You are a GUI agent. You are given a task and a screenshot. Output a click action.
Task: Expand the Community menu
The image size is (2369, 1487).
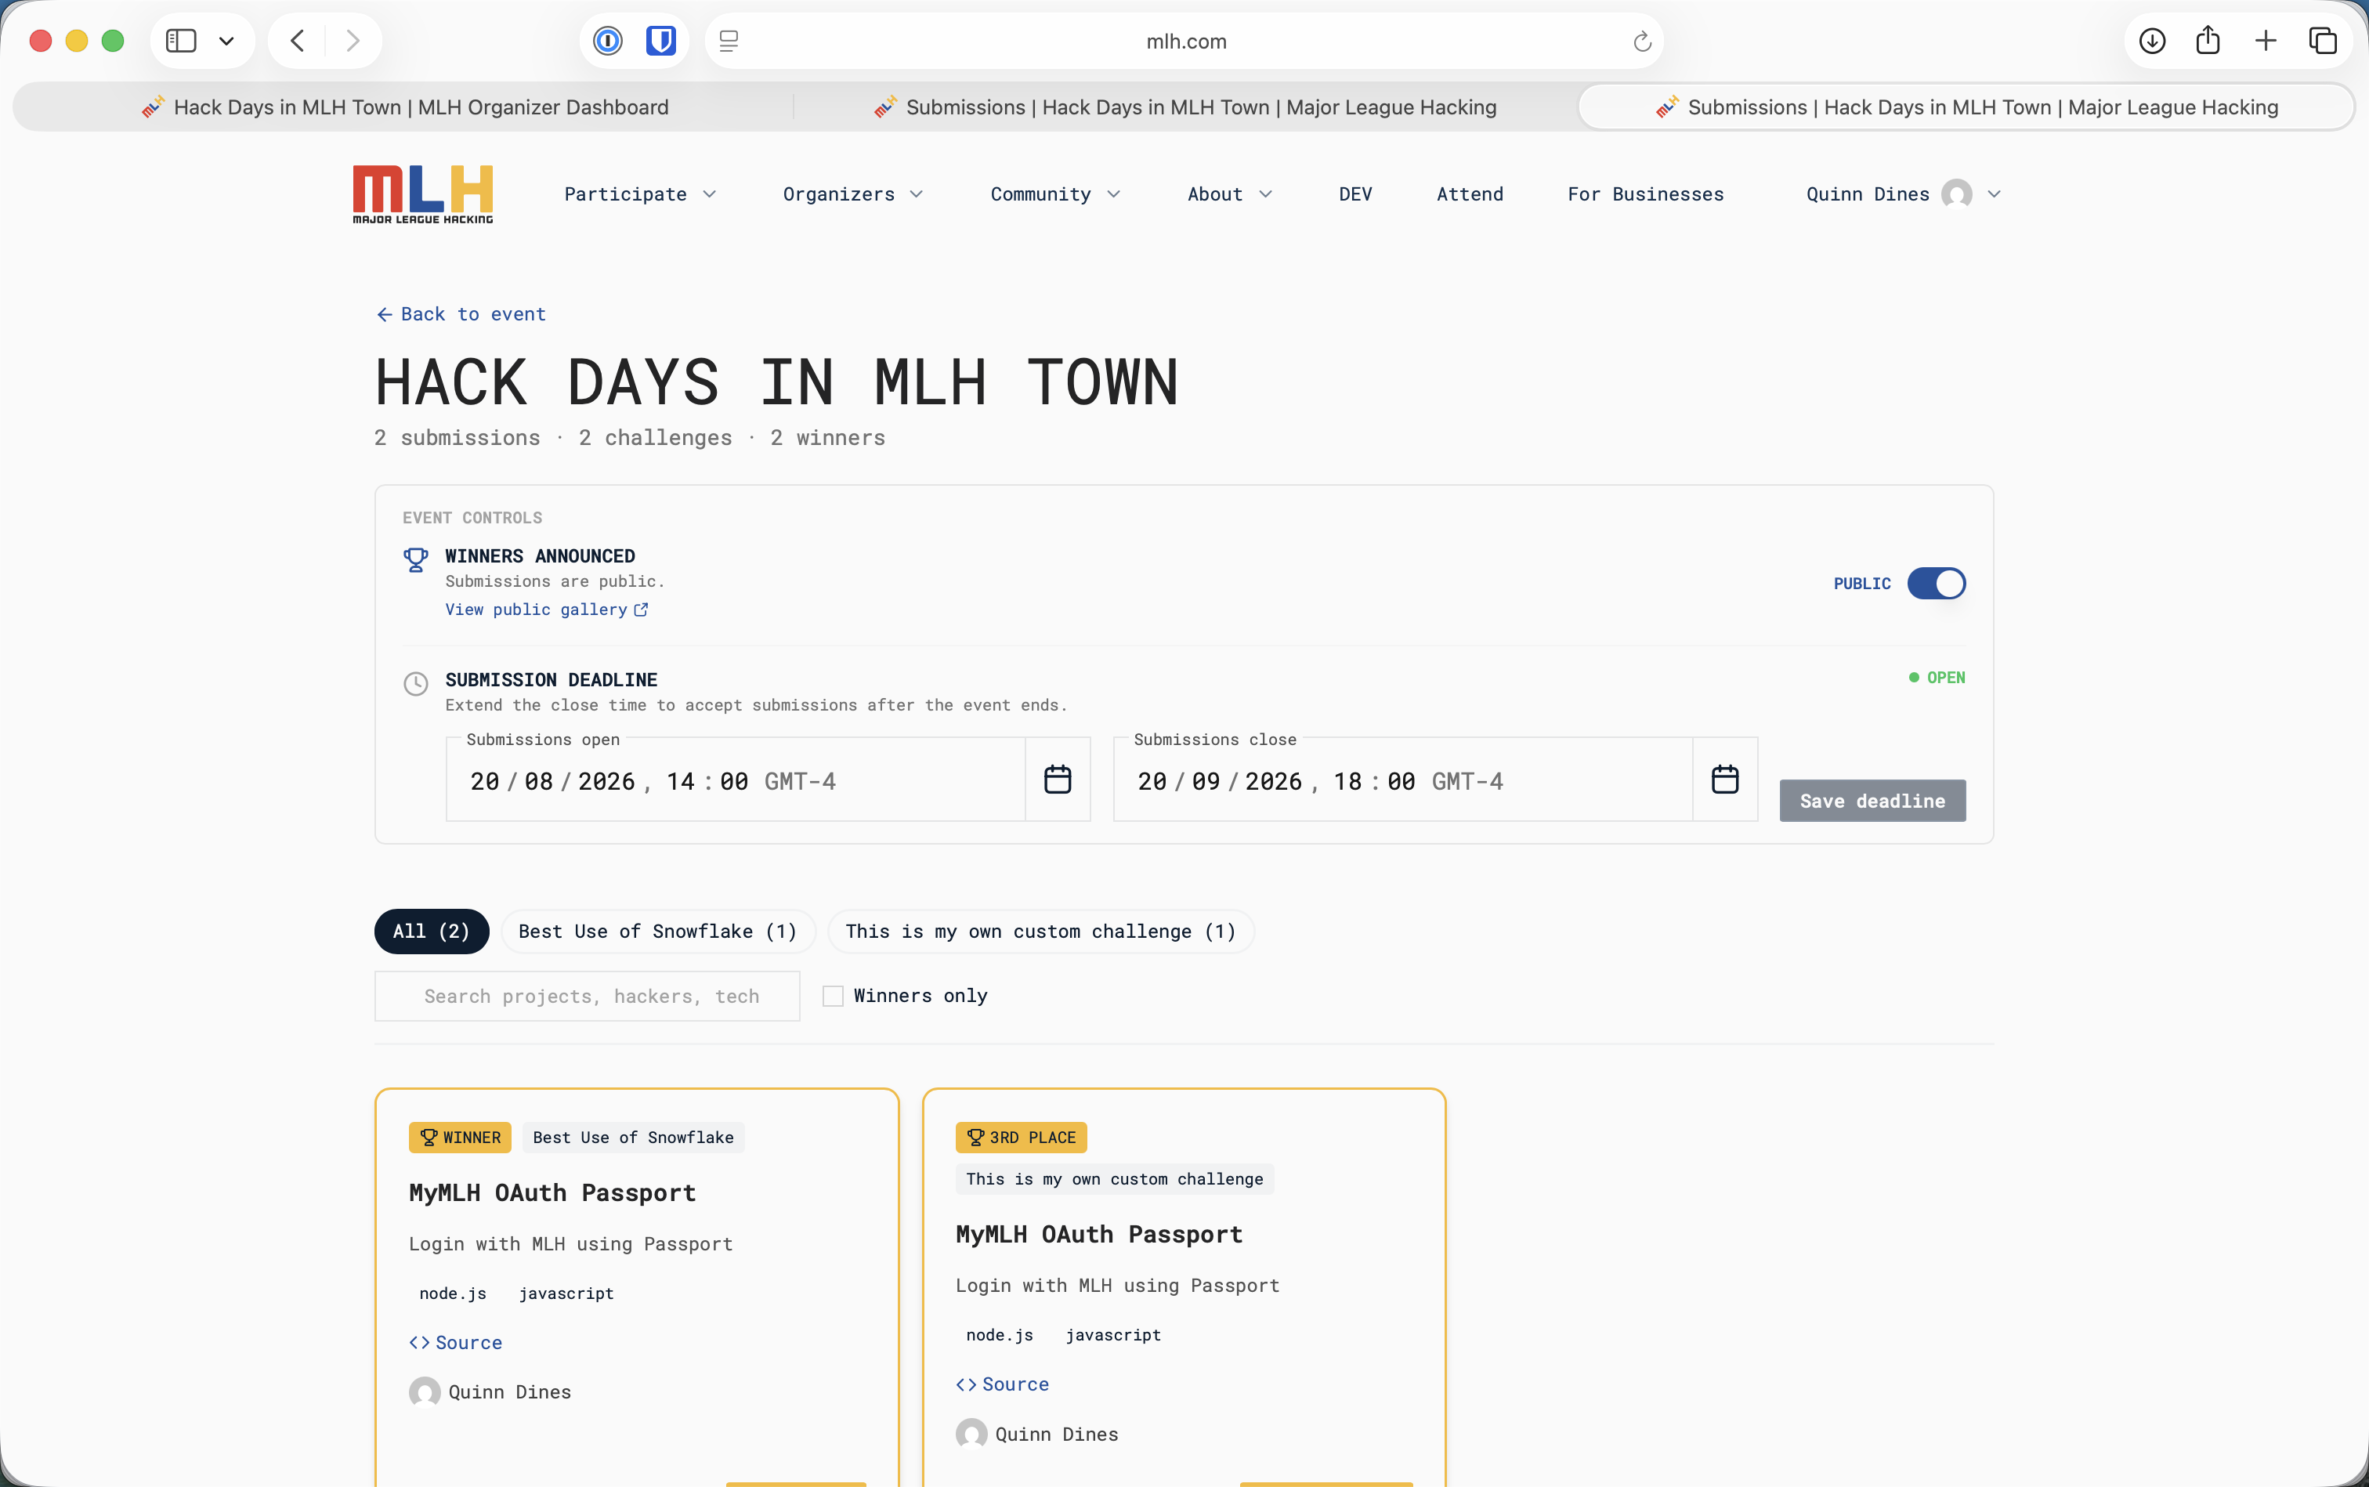tap(1055, 194)
